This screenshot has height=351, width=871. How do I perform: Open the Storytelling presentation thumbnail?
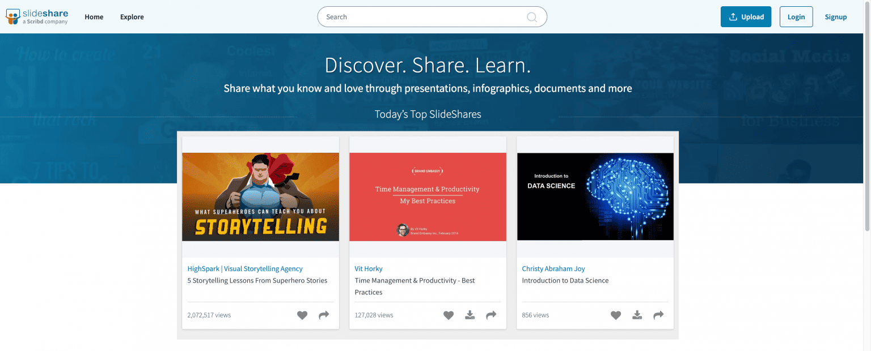[x=260, y=196]
